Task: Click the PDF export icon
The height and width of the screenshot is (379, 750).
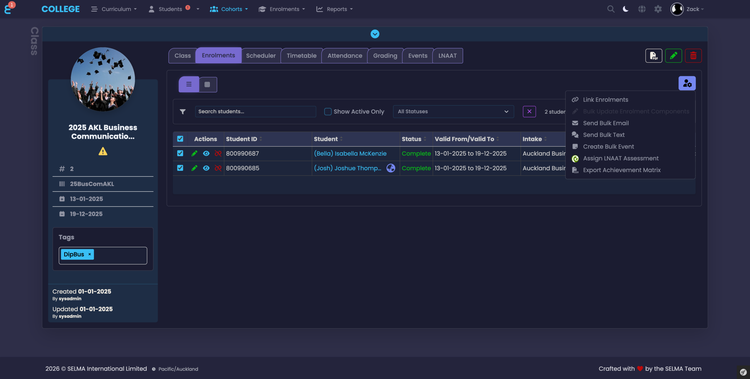Action: point(654,56)
